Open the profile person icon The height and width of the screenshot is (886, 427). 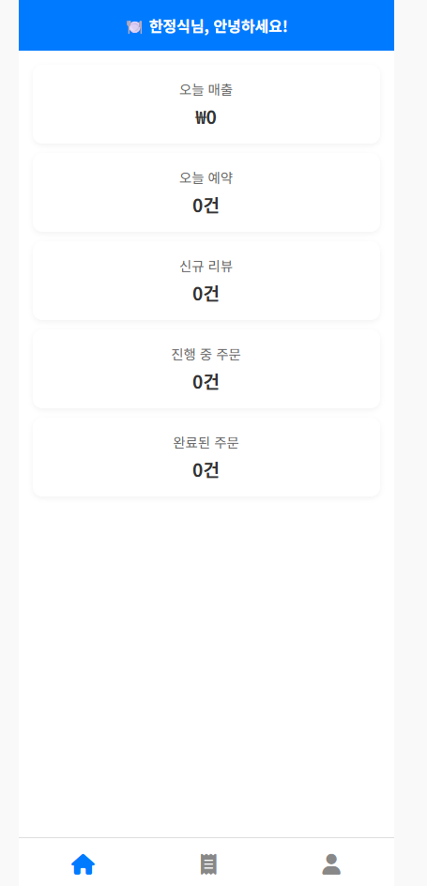(331, 864)
